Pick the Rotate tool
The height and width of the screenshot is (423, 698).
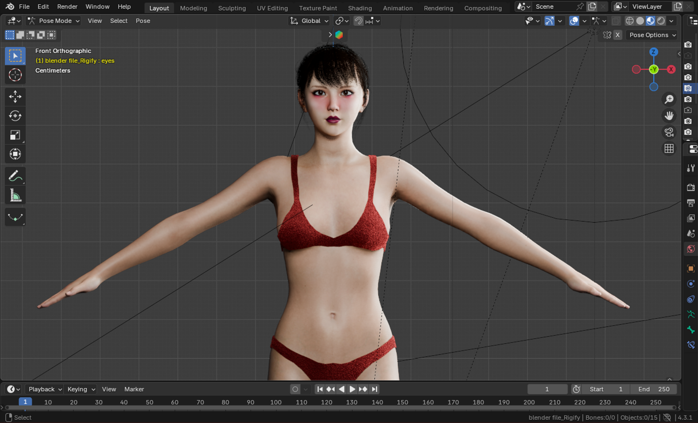coord(15,116)
